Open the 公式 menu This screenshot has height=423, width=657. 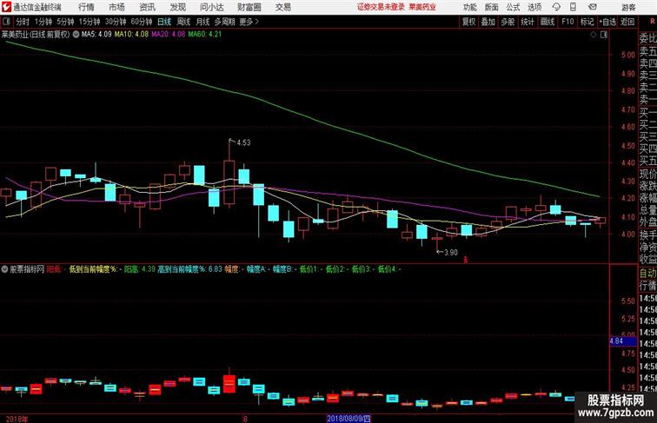click(513, 7)
